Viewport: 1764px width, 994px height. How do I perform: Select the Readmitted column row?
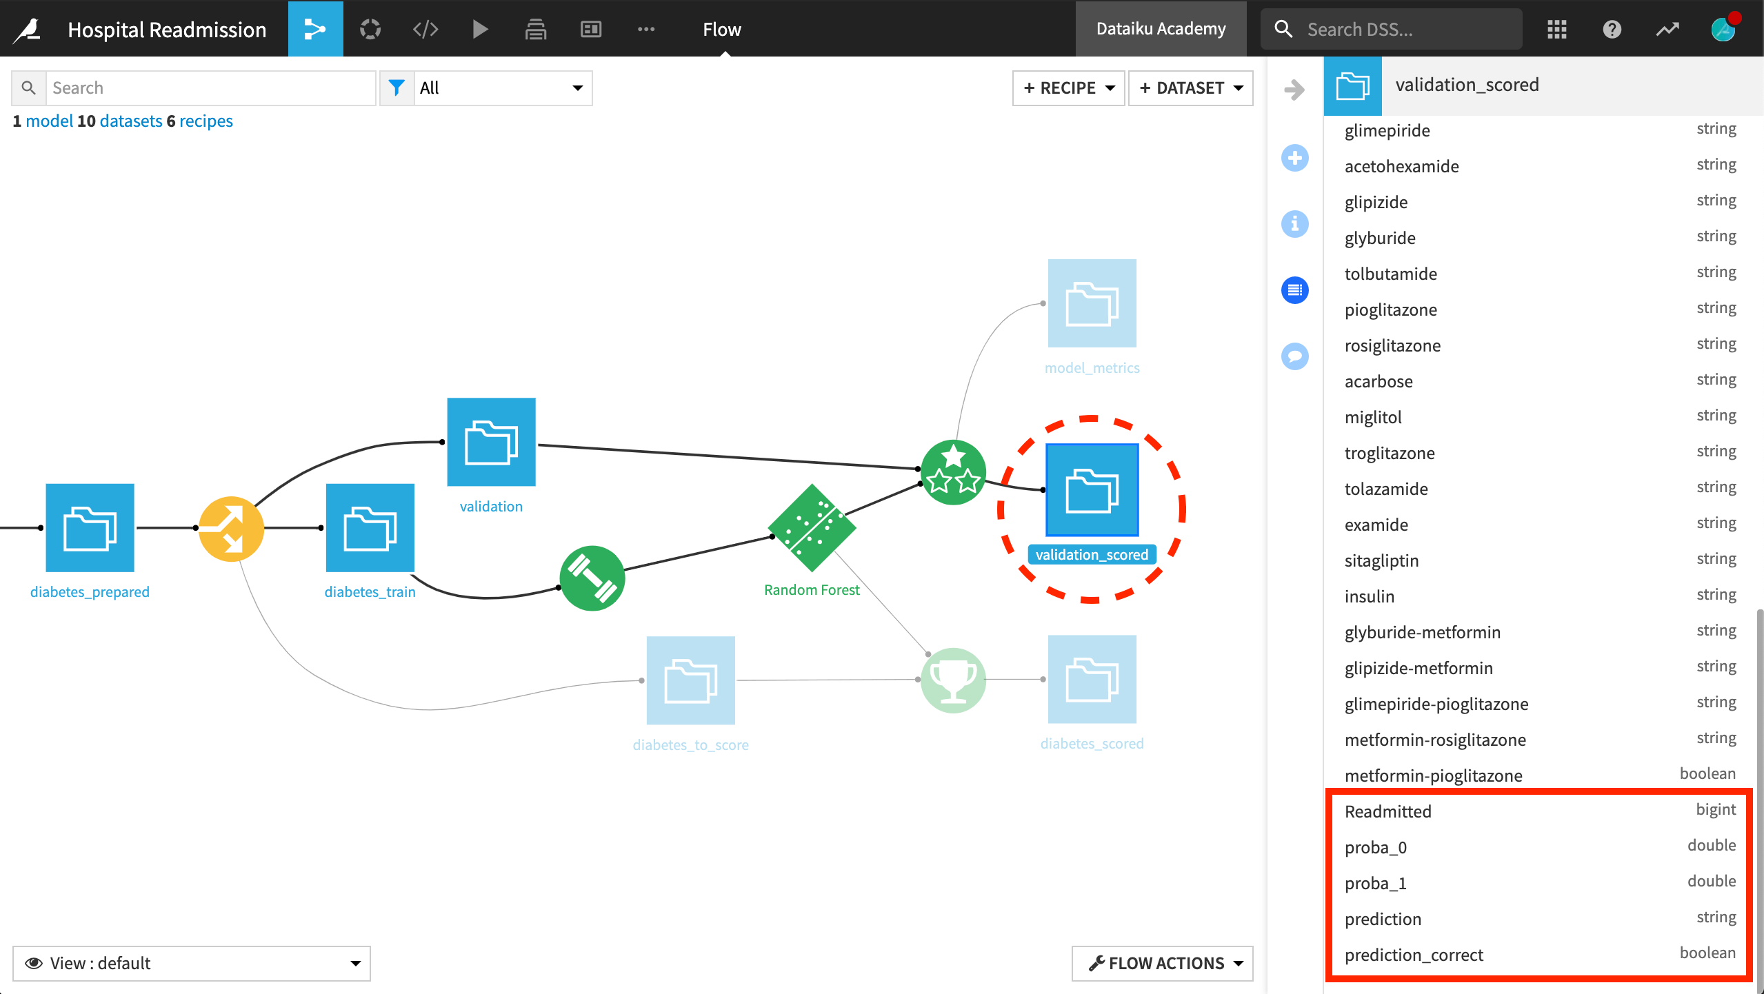[x=1540, y=811]
